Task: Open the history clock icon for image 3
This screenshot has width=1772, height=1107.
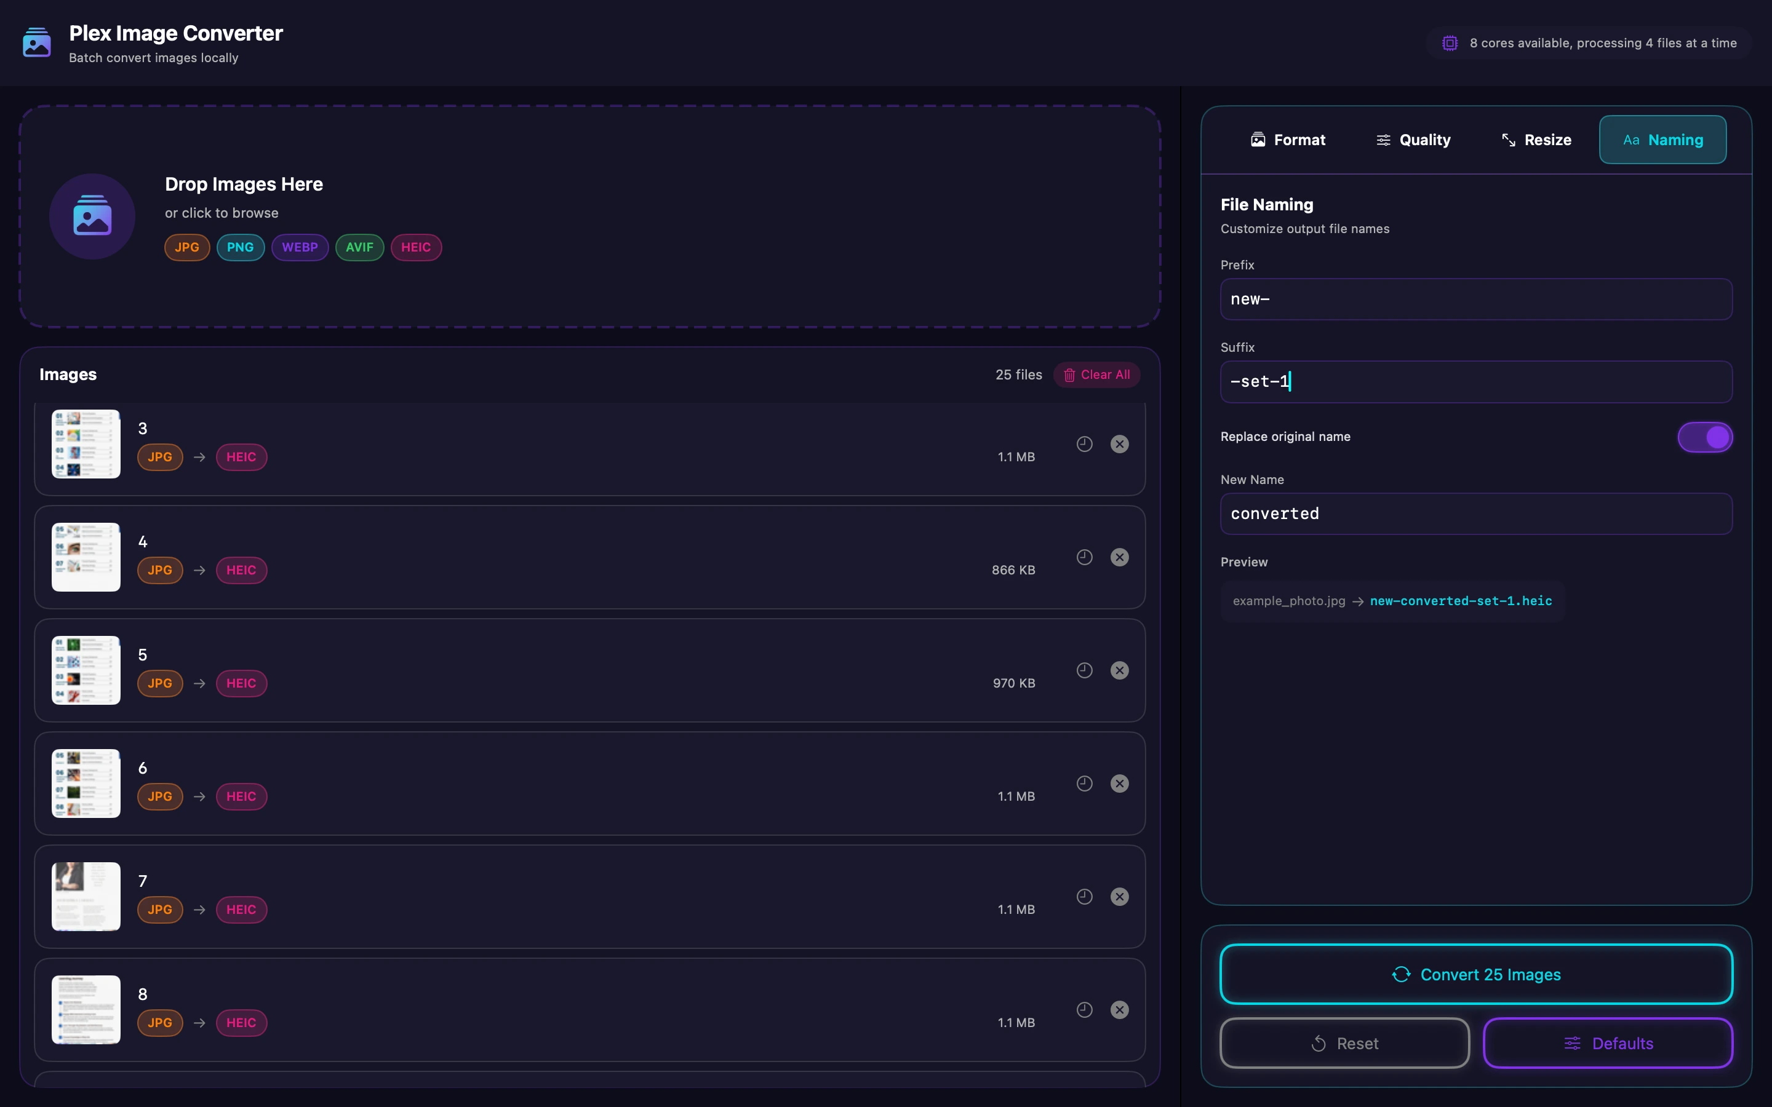Action: point(1084,443)
